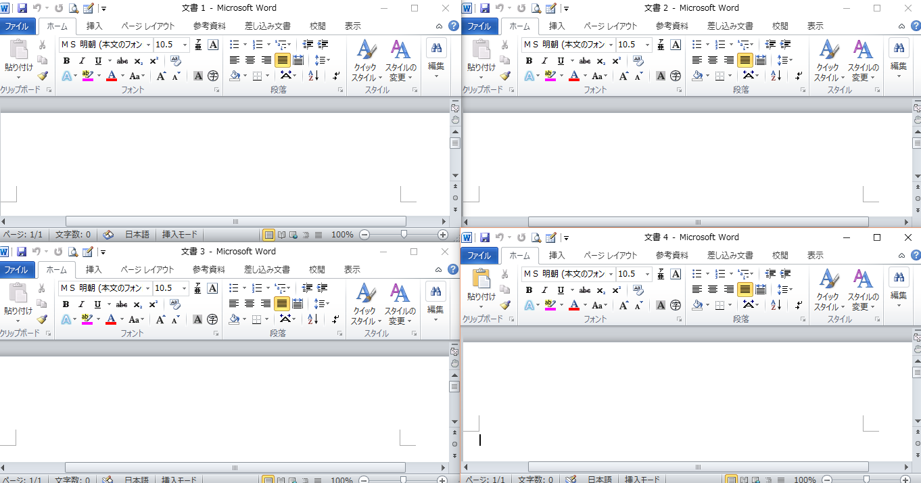921x483 pixels.
Task: Click the character border icon in 文書 2
Action: 676,45
